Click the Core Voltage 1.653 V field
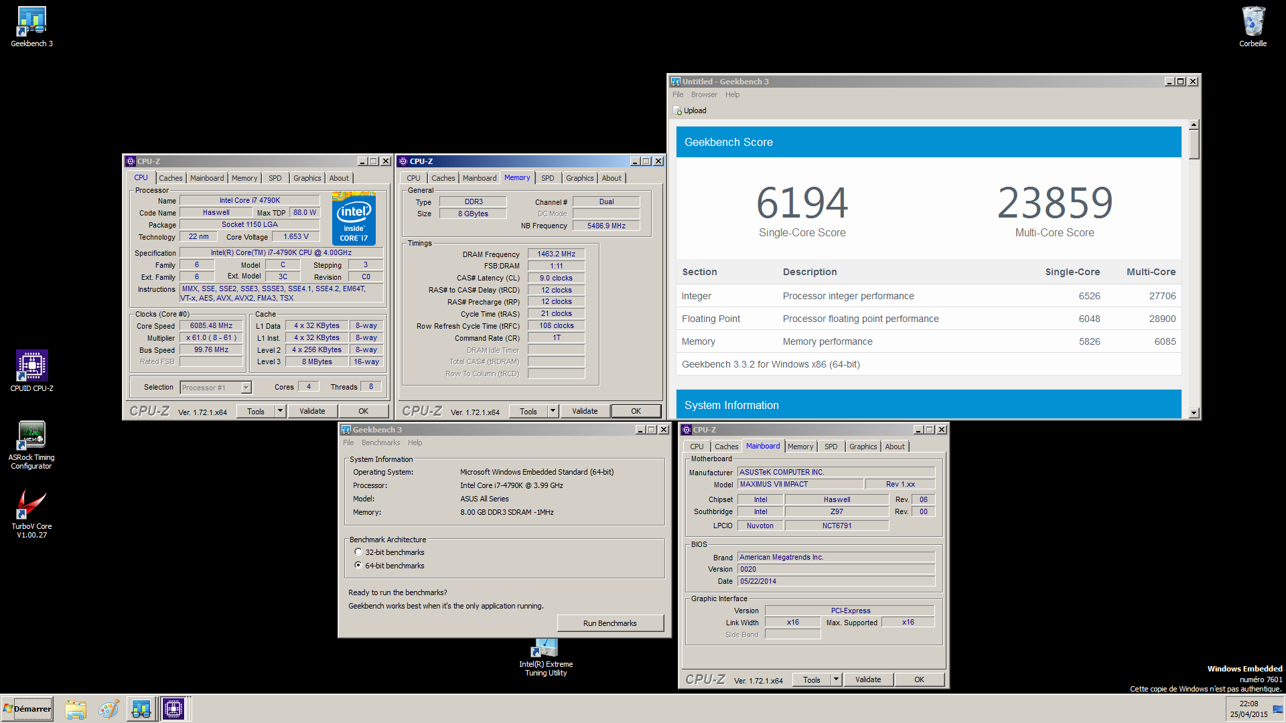This screenshot has width=1286, height=723. click(x=295, y=237)
